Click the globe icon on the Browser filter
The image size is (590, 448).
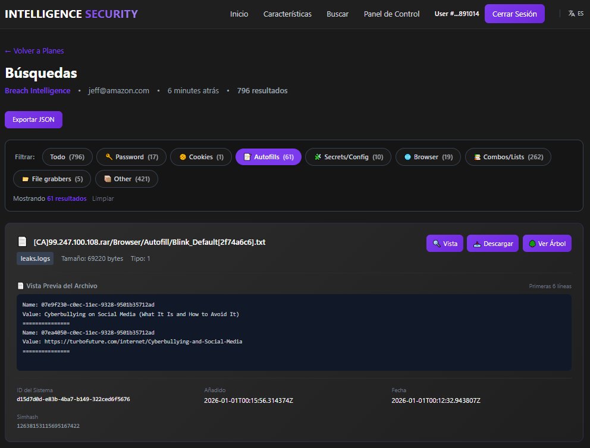(407, 157)
